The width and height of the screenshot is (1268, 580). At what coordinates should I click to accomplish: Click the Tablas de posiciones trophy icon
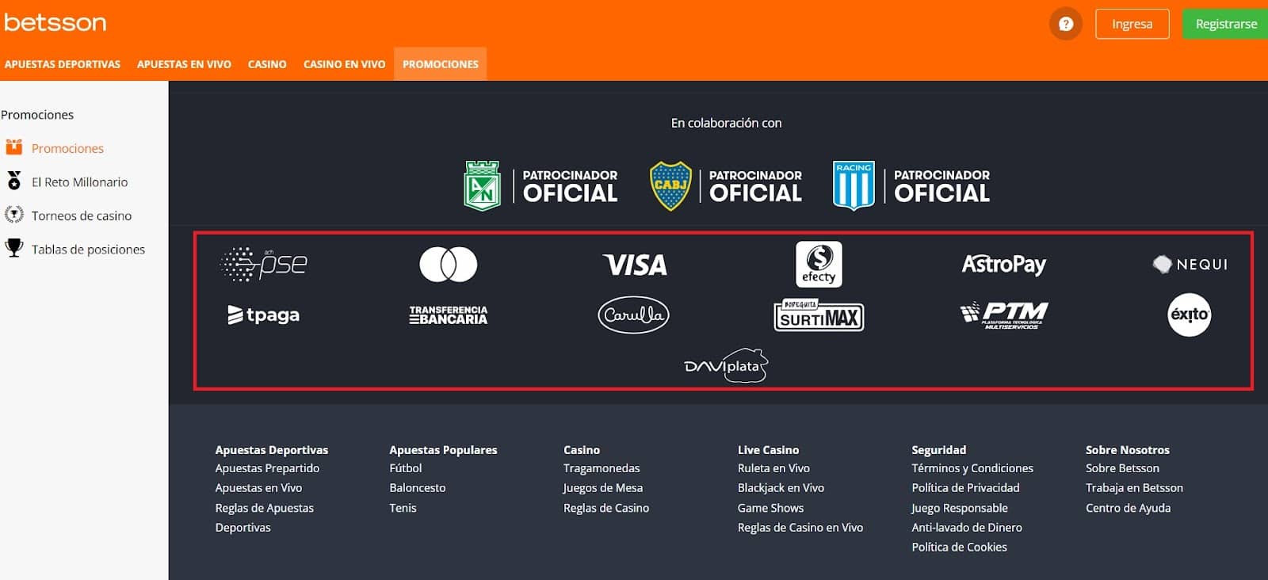click(x=14, y=248)
